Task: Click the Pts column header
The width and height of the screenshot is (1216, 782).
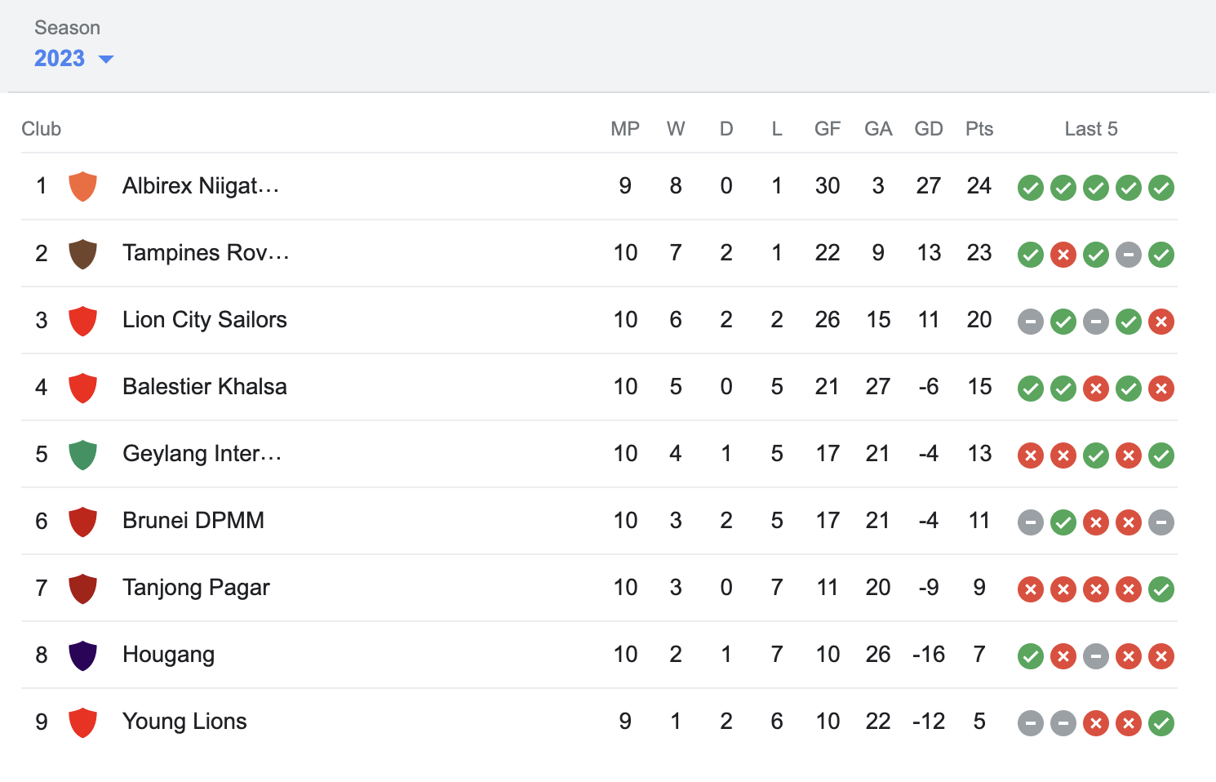Action: (x=979, y=129)
